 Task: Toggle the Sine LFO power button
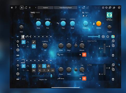18,41
